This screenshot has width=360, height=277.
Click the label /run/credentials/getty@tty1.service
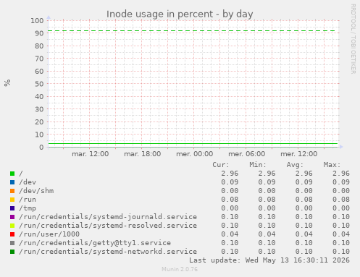coord(95,243)
